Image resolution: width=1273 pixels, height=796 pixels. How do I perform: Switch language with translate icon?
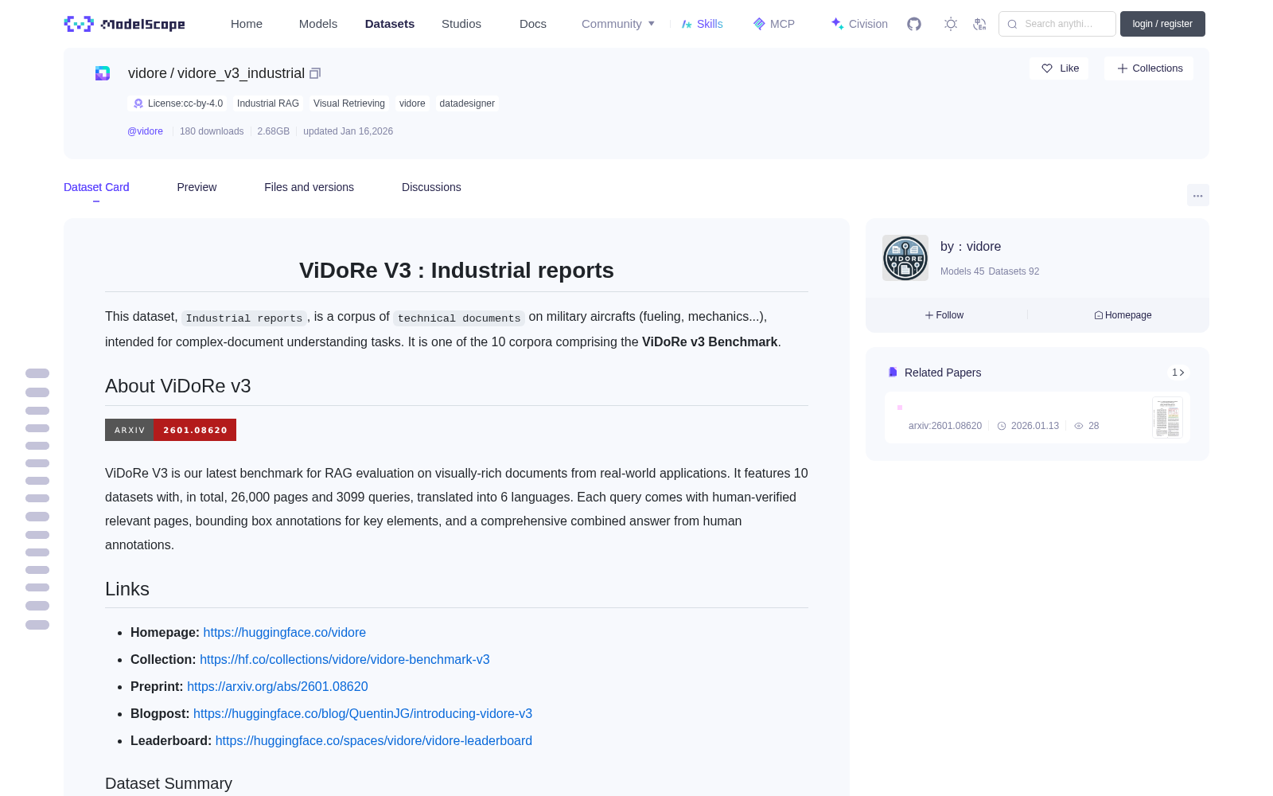(979, 24)
